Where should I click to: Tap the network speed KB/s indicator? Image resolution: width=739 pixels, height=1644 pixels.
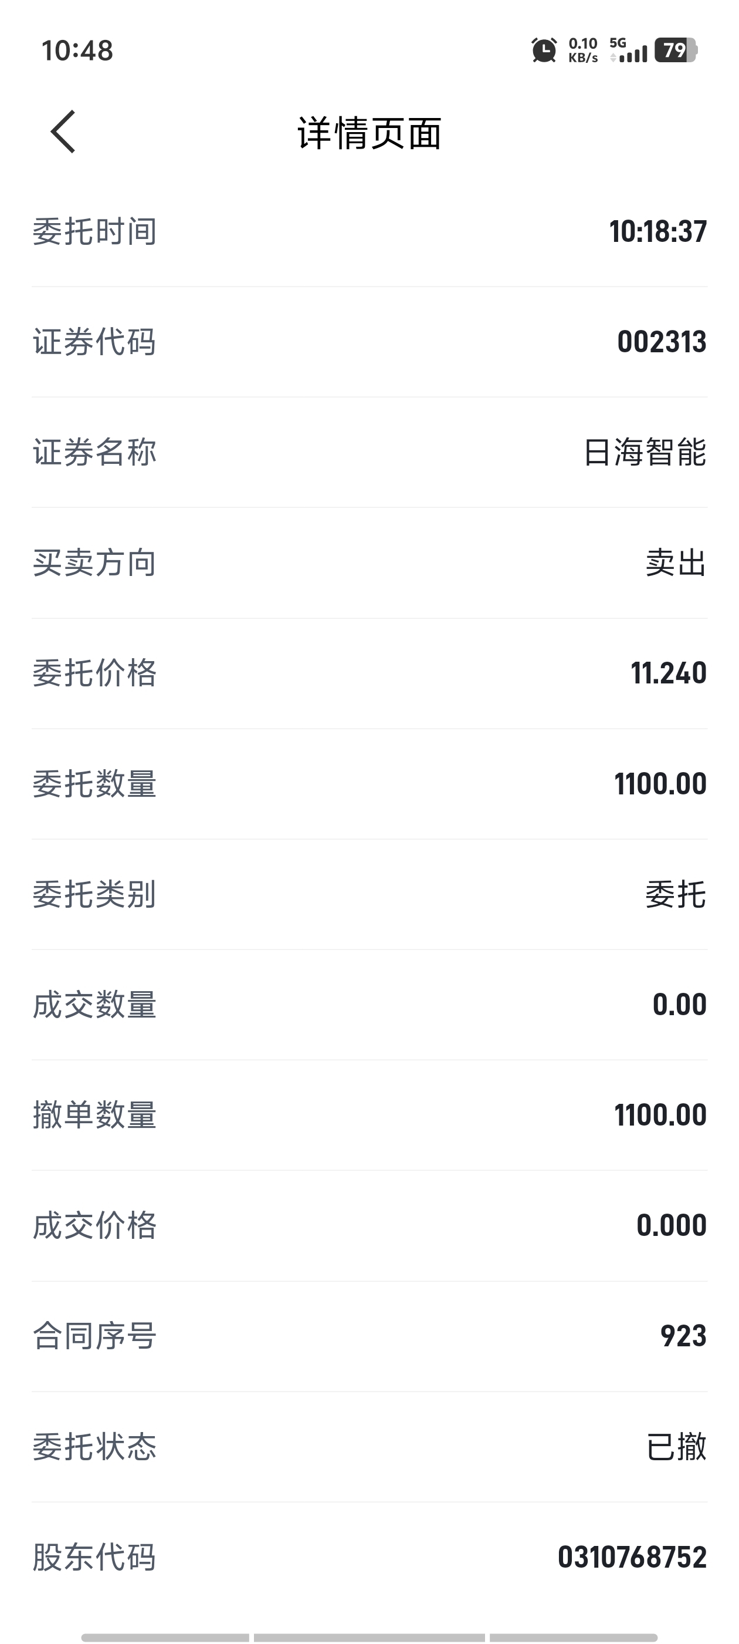(583, 50)
